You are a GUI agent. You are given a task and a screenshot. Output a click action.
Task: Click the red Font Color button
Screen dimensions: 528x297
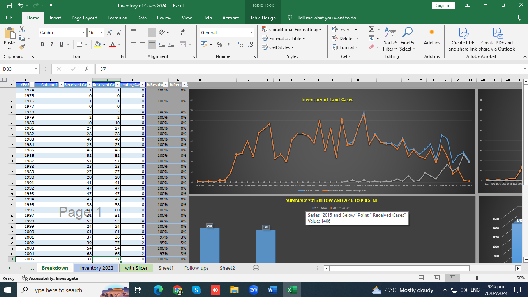(113, 44)
